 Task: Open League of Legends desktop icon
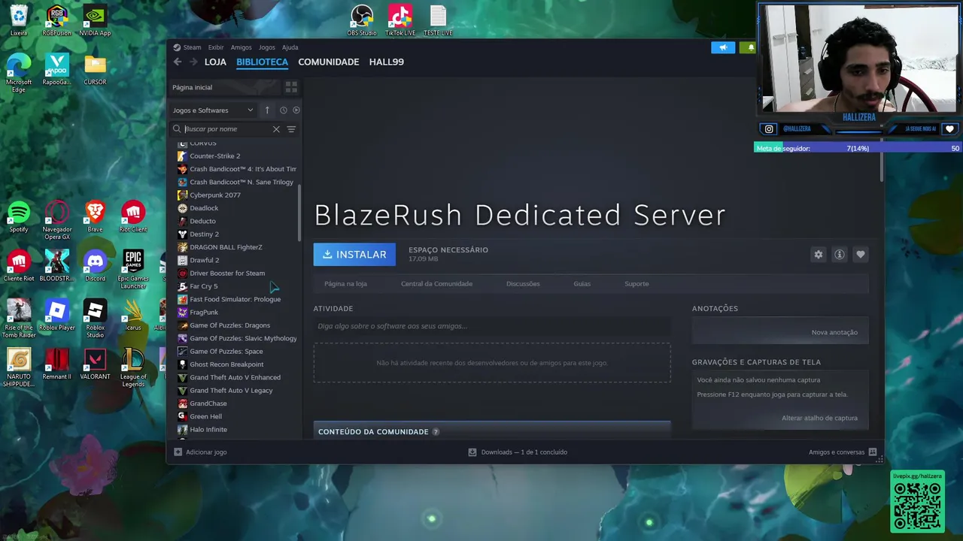pos(133,368)
